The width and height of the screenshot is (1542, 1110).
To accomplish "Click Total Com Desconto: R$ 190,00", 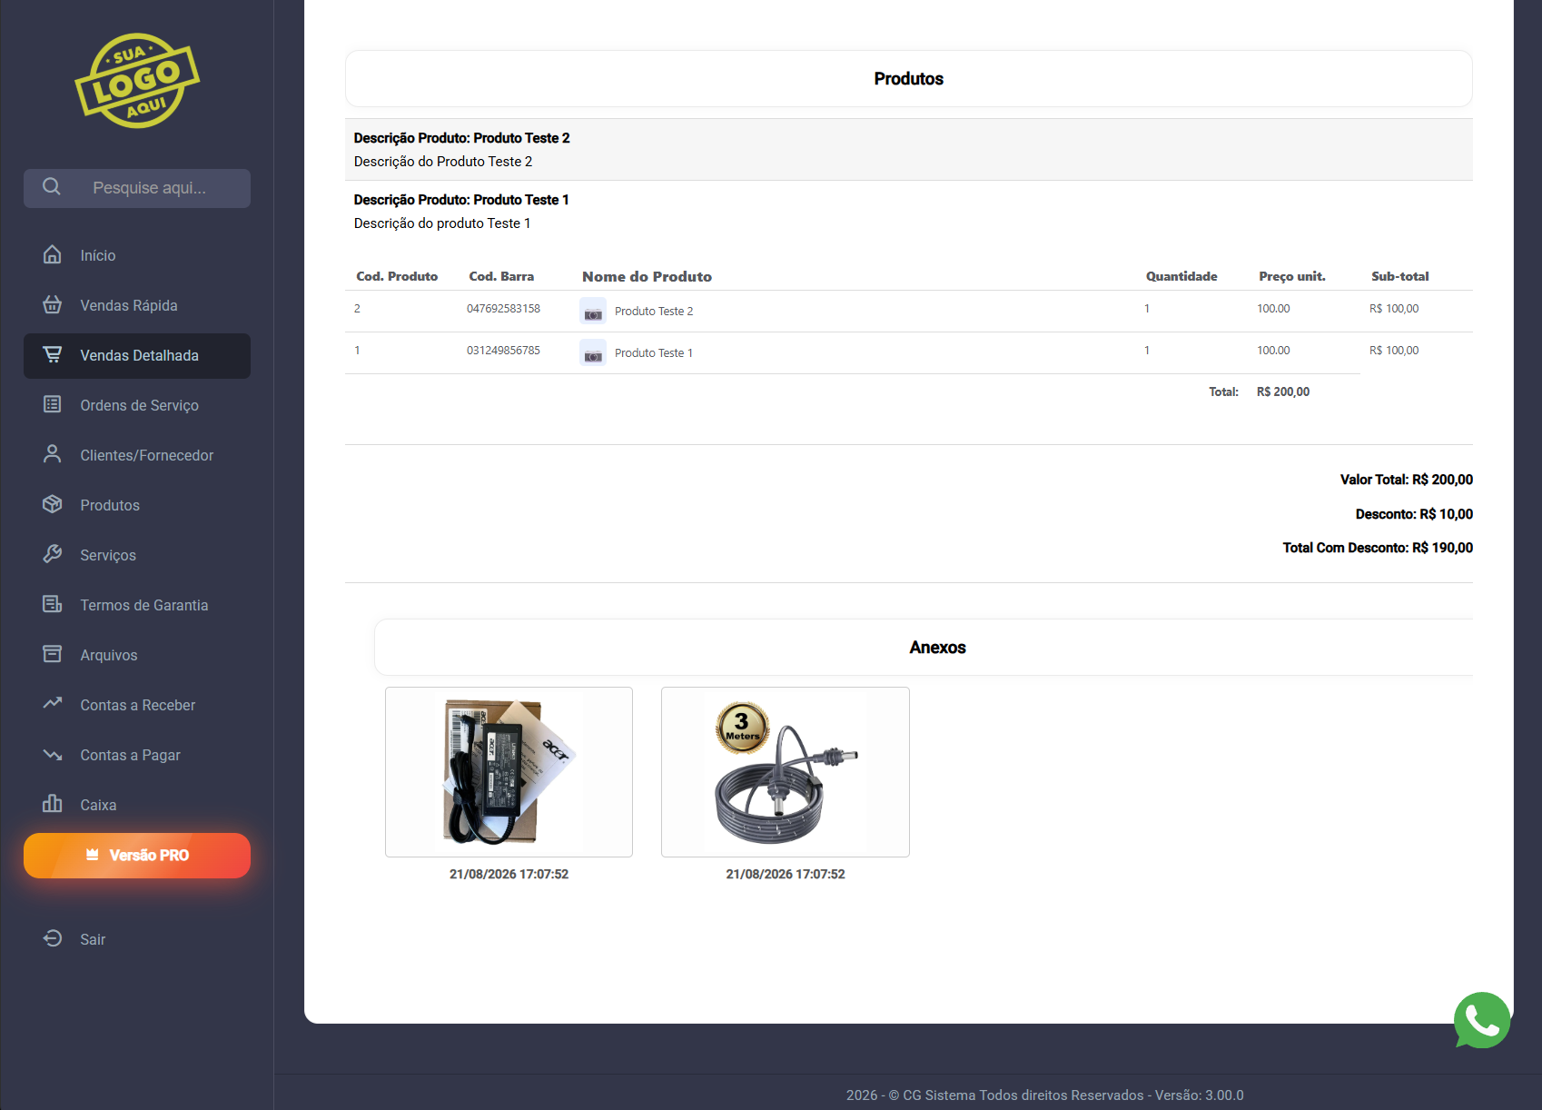I will click(x=1378, y=548).
